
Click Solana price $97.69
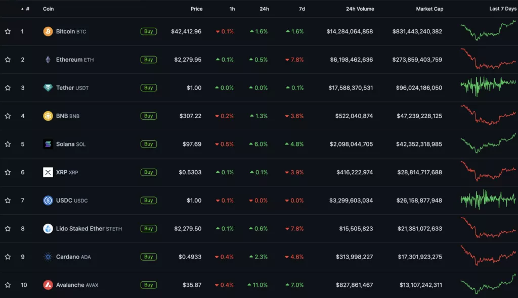coord(192,144)
